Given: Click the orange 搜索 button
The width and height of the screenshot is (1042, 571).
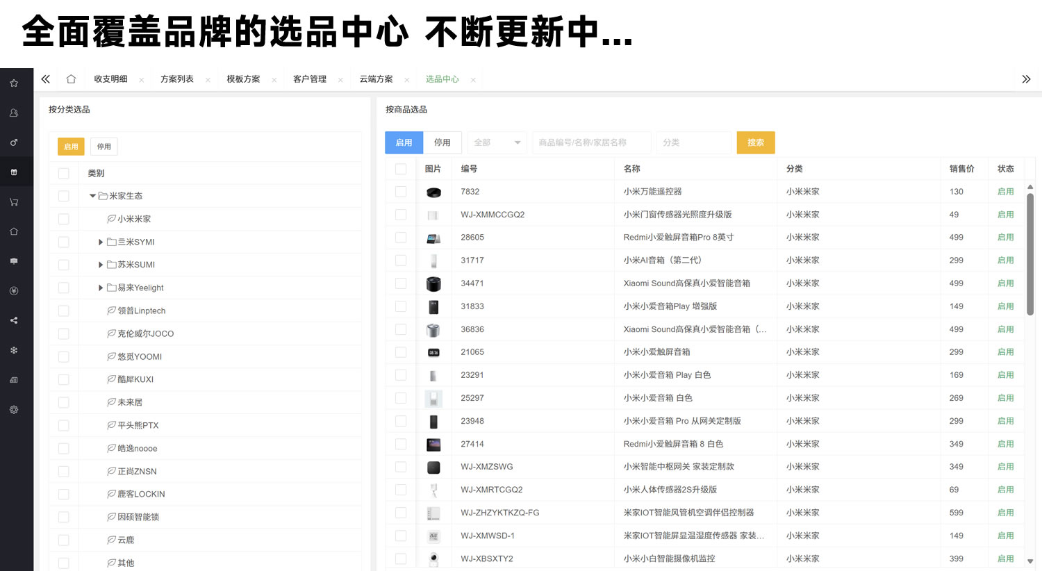Looking at the screenshot, I should (756, 142).
